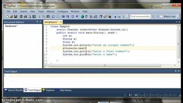Click the editor window split handle above scrollbar

(x=178, y=25)
